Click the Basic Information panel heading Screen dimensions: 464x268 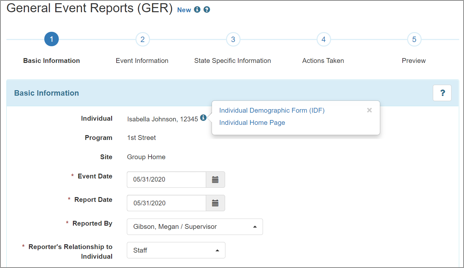[47, 93]
